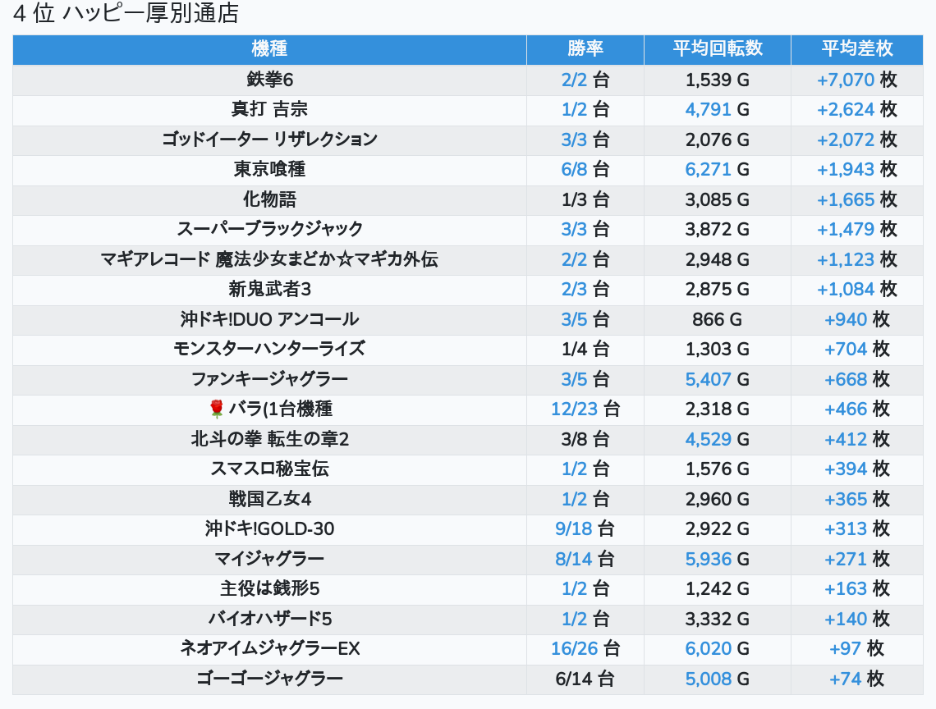The width and height of the screenshot is (936, 709).
Task: Click the 平均回転数 column header
Action: [x=717, y=49]
